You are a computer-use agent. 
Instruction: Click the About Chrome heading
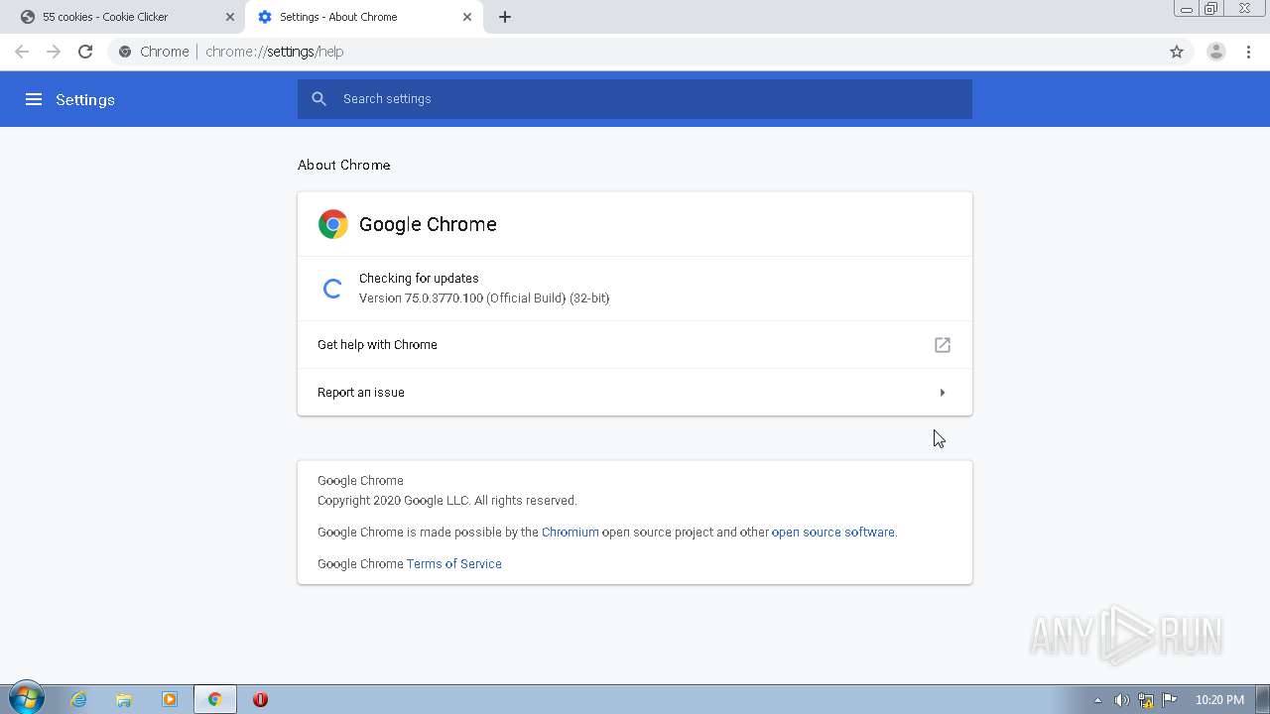coord(344,166)
